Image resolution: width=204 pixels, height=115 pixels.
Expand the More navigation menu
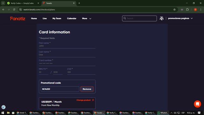click(86, 19)
